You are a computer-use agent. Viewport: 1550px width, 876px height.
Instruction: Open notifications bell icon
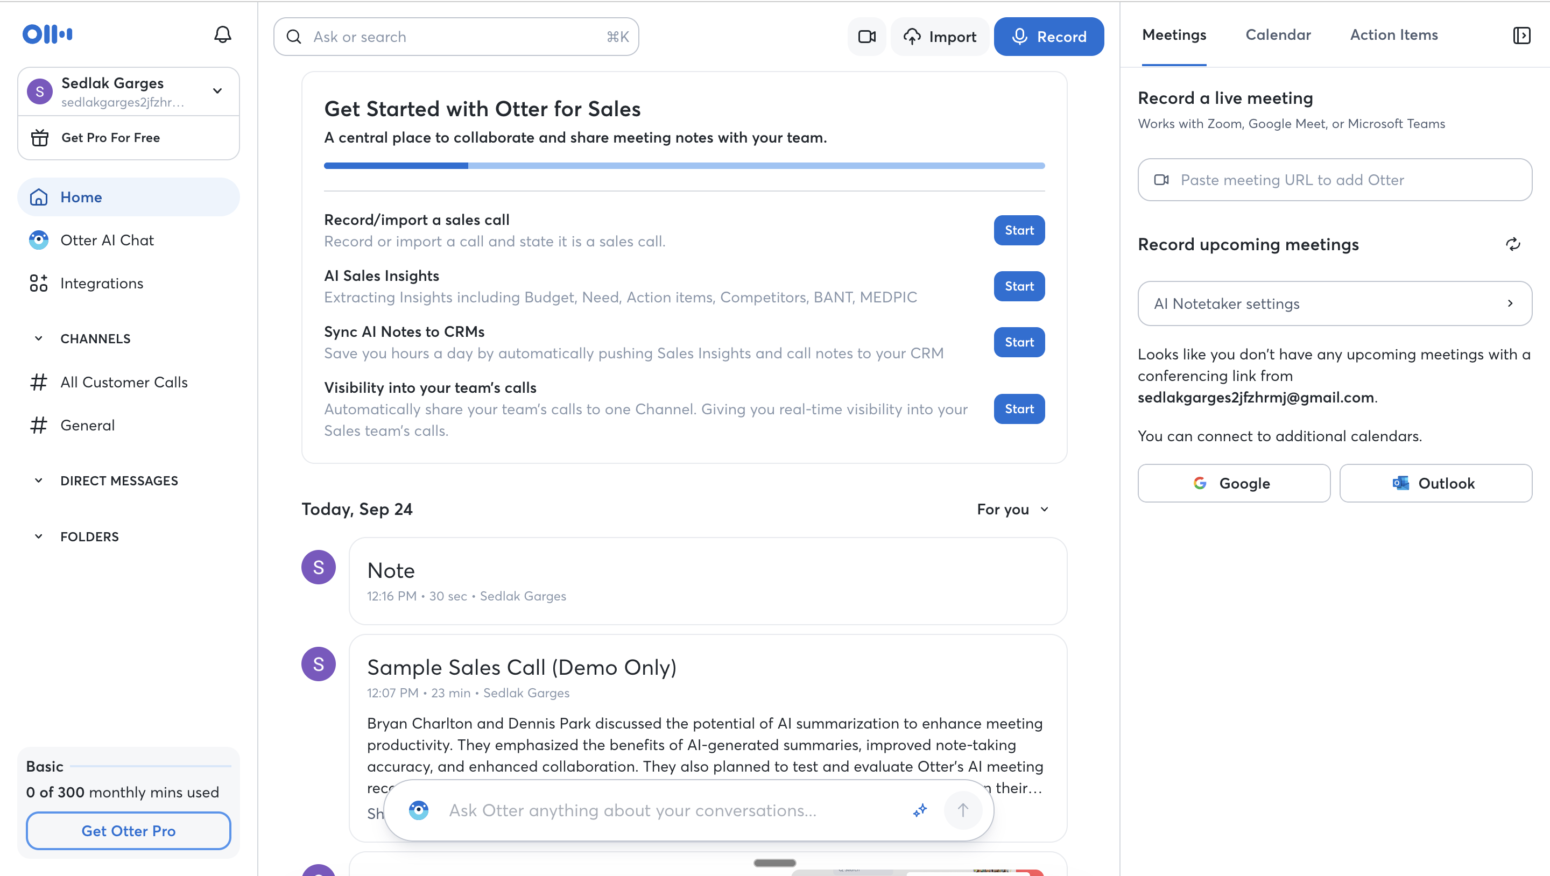[223, 35]
